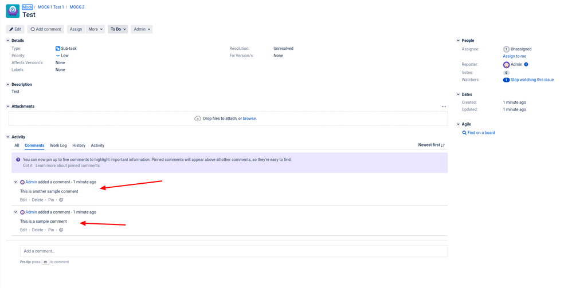Open the More dropdown
Viewport: 572px width, 288px height.
tap(96, 29)
